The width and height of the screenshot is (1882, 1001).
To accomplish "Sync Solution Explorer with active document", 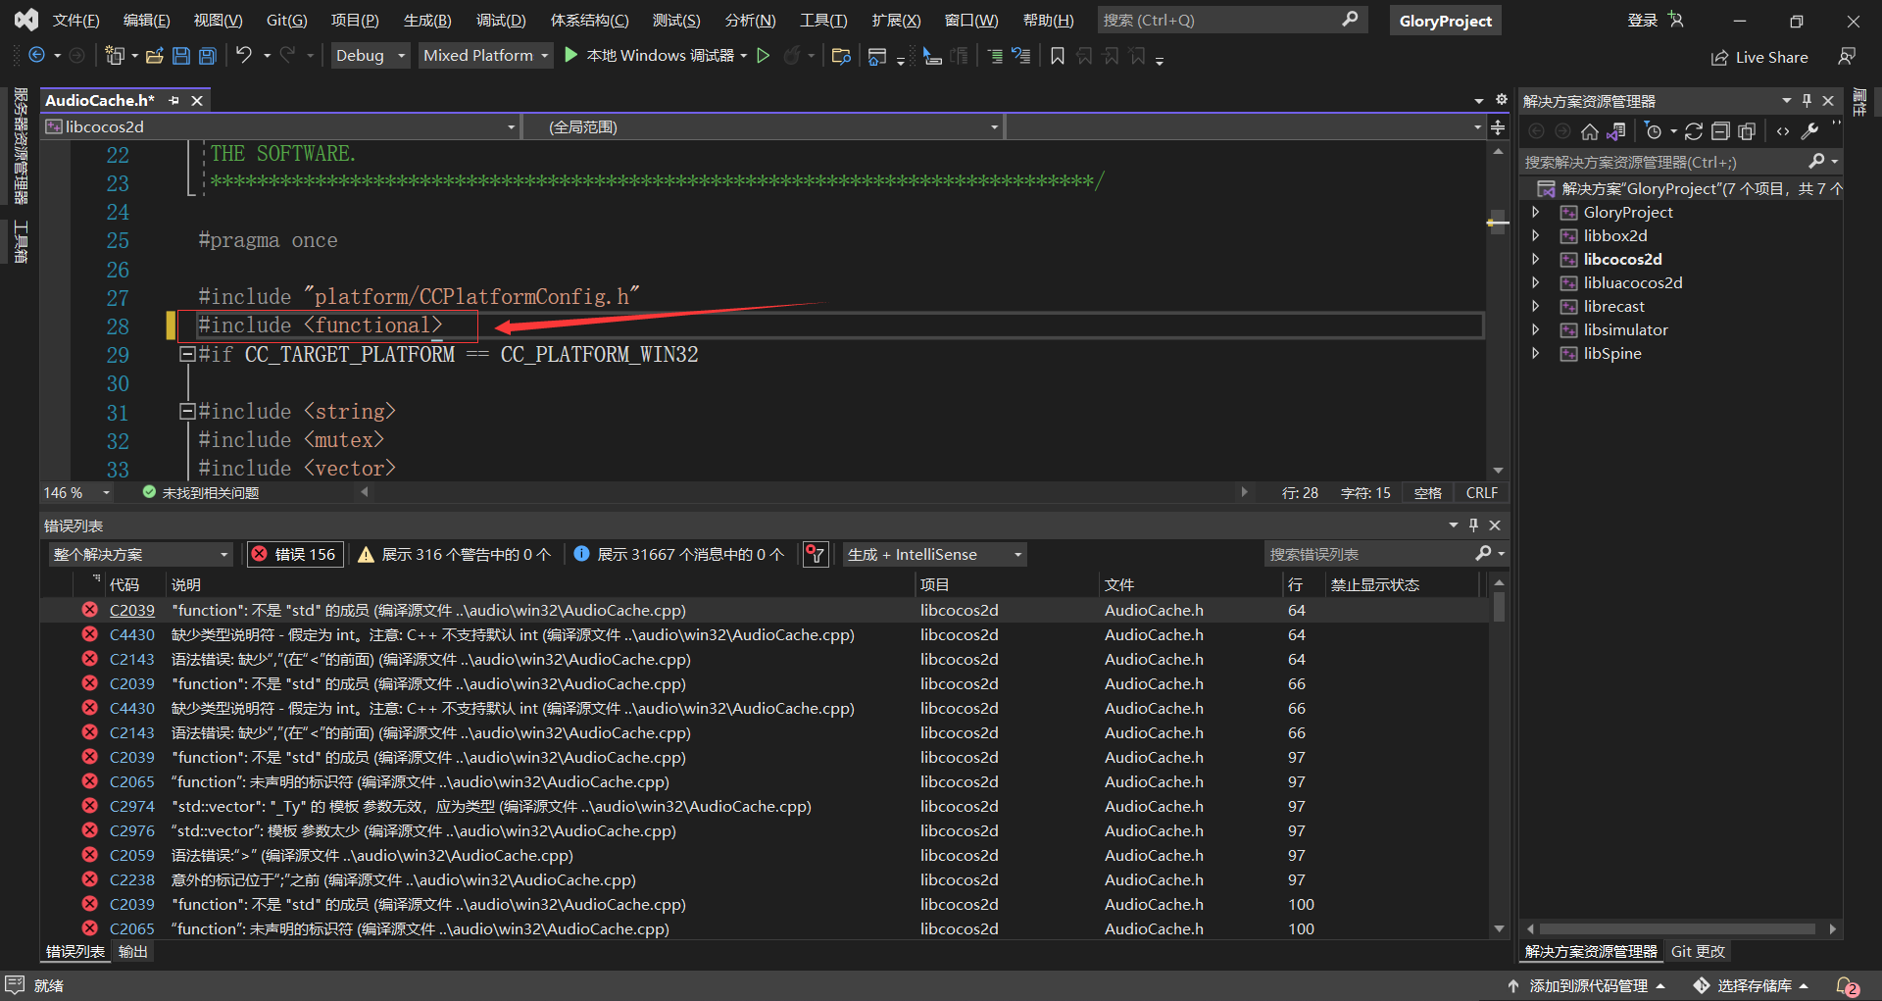I will pyautogui.click(x=1617, y=130).
